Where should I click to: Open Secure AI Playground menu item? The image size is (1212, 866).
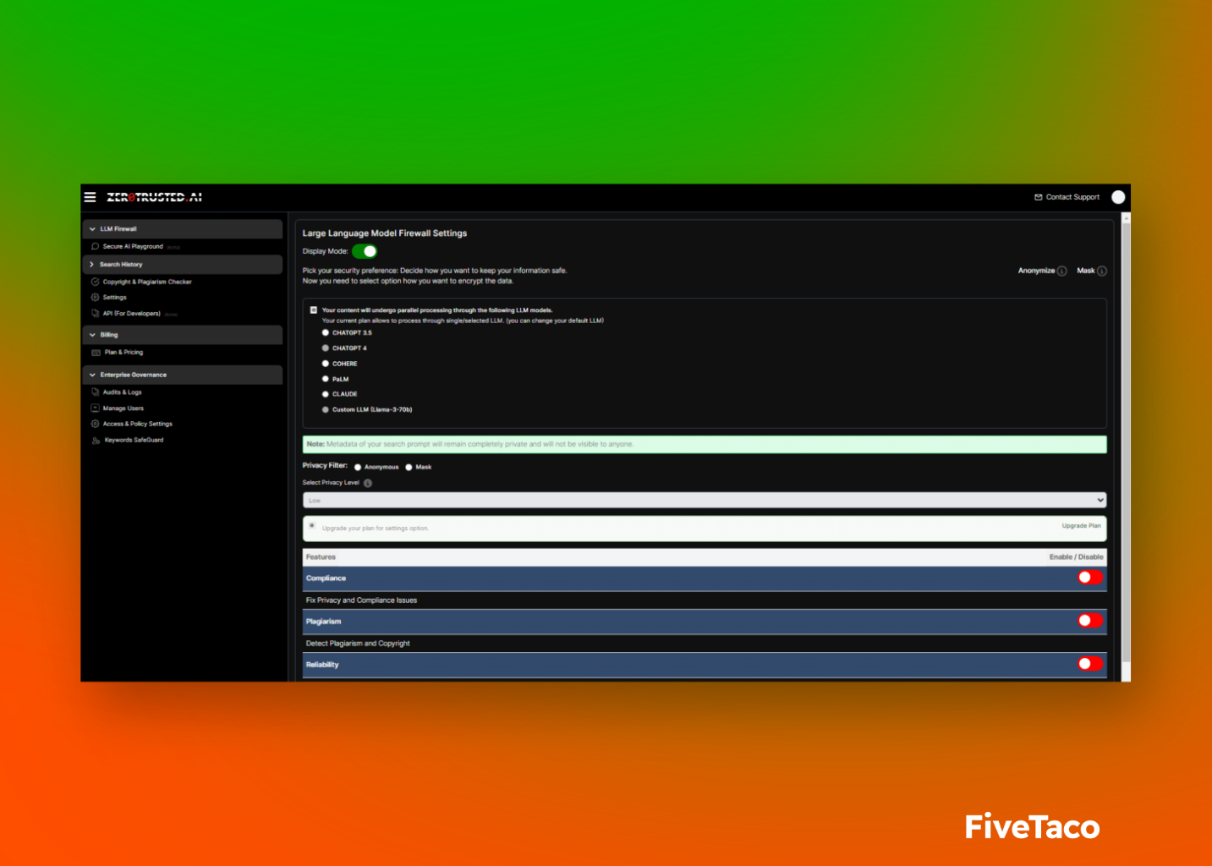click(x=133, y=246)
